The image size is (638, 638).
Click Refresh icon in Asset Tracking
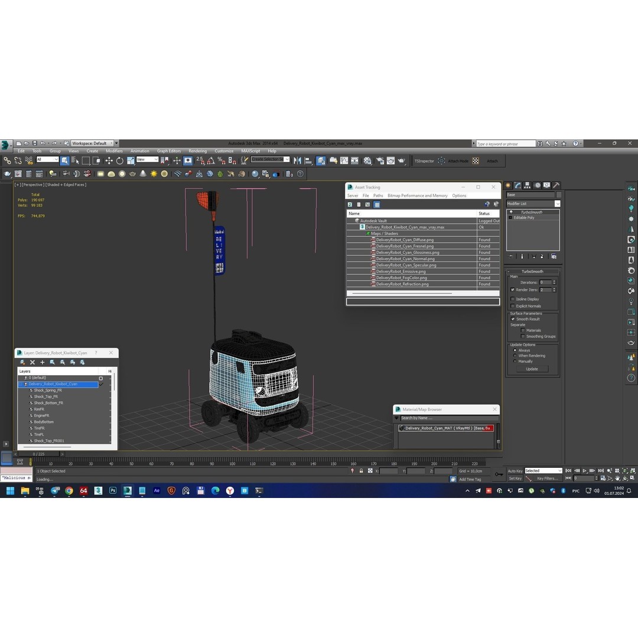(x=350, y=204)
